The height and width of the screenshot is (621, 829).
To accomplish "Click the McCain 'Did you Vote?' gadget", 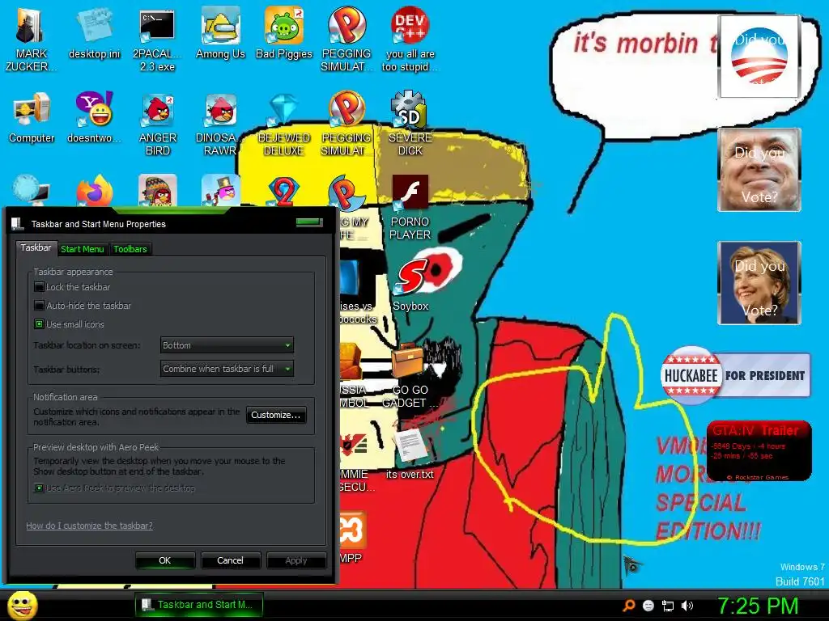I will (759, 170).
